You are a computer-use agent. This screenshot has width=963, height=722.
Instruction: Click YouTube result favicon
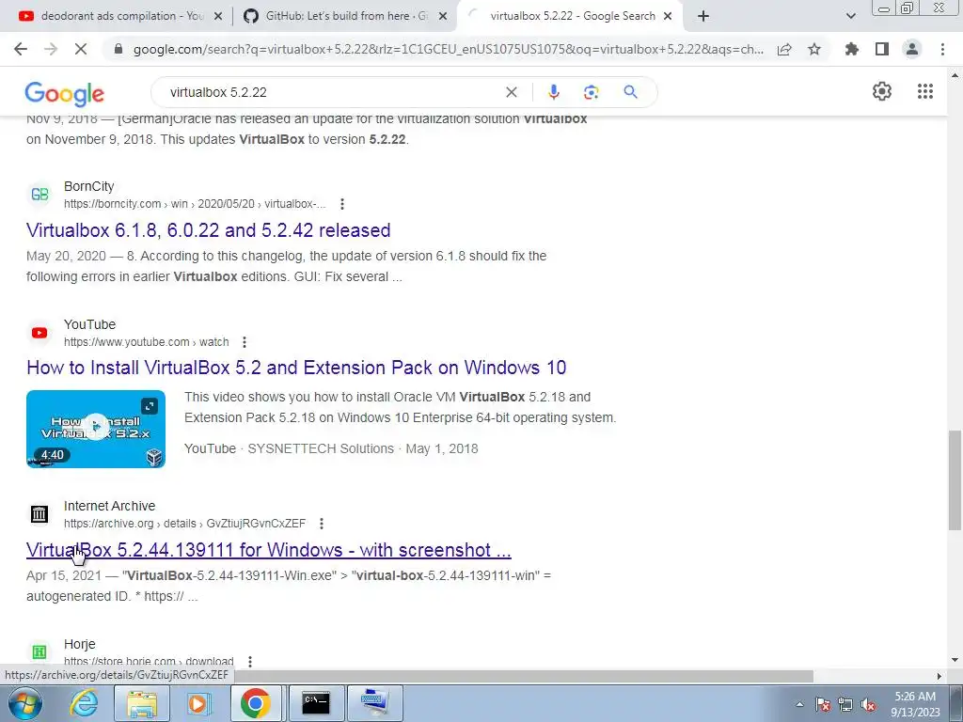coord(39,333)
